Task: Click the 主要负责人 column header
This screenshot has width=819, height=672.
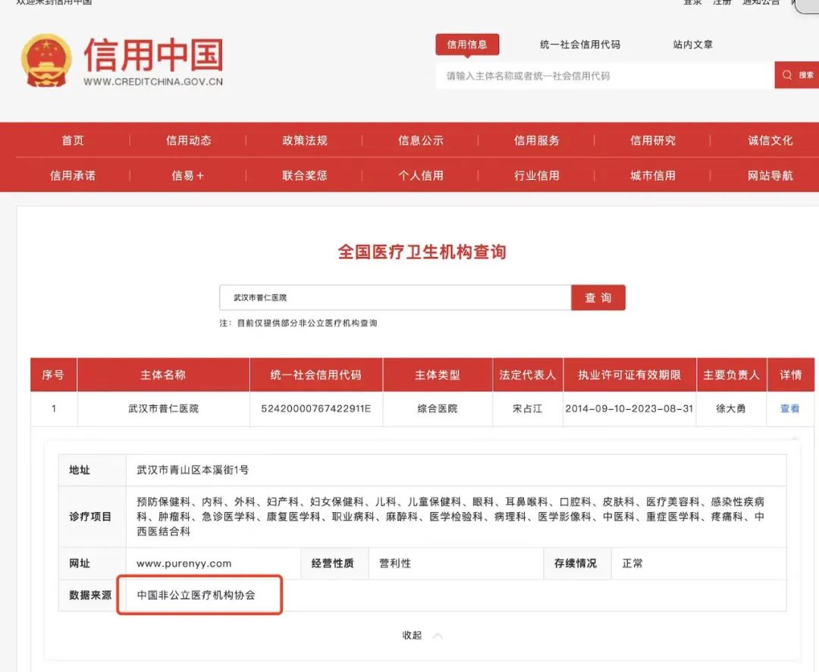Action: pos(731,374)
